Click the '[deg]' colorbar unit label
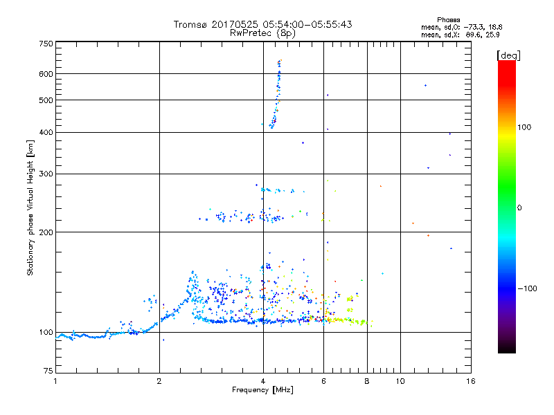The width and height of the screenshot is (554, 415). pyautogui.click(x=508, y=55)
